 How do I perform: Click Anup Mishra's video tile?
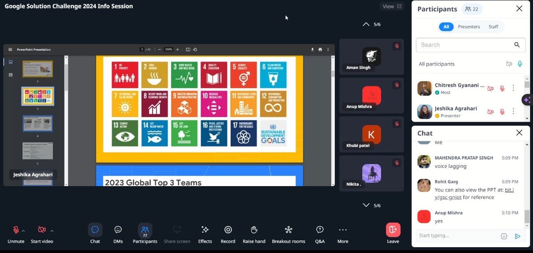click(x=371, y=95)
